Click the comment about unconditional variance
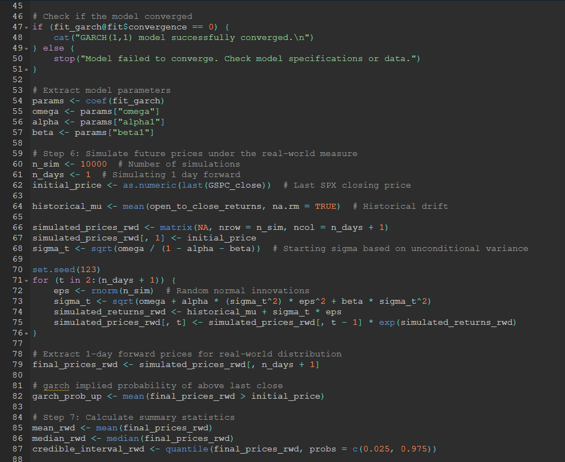This screenshot has width=565, height=462. click(x=401, y=248)
